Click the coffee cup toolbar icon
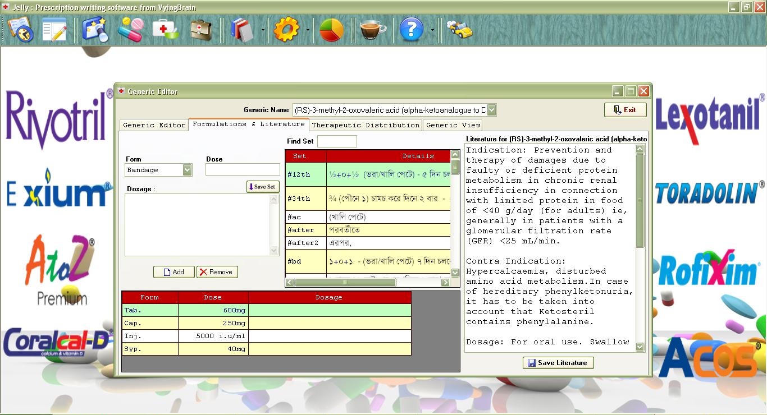Viewport: 767px width, 415px height. [373, 29]
